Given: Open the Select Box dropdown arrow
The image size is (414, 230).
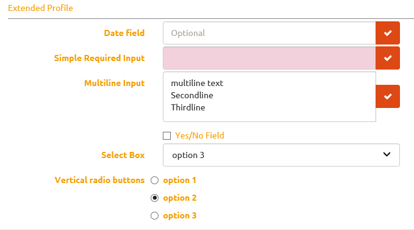Looking at the screenshot, I should 387,154.
